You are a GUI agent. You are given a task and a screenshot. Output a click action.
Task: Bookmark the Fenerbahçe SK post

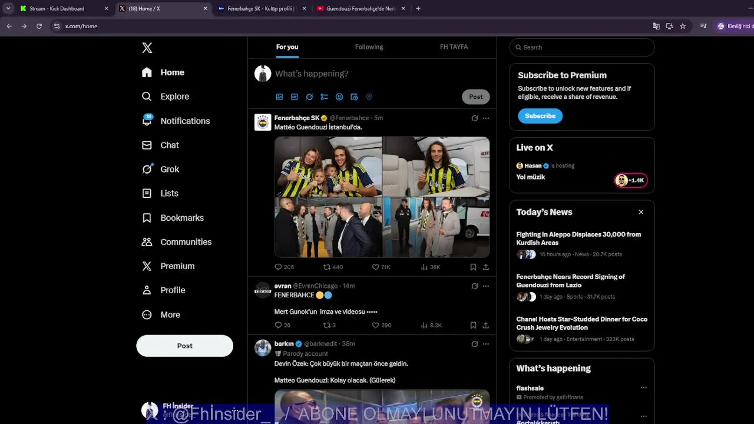[473, 267]
